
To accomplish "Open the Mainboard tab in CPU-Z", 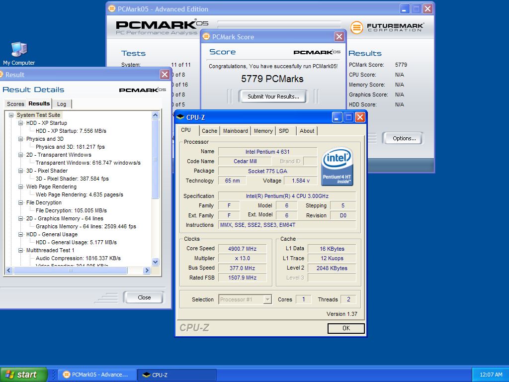I will pyautogui.click(x=235, y=131).
